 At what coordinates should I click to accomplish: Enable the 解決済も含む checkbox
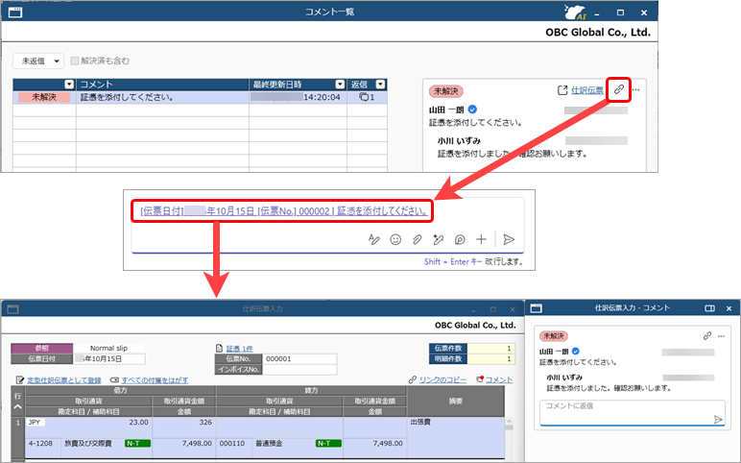point(74,61)
